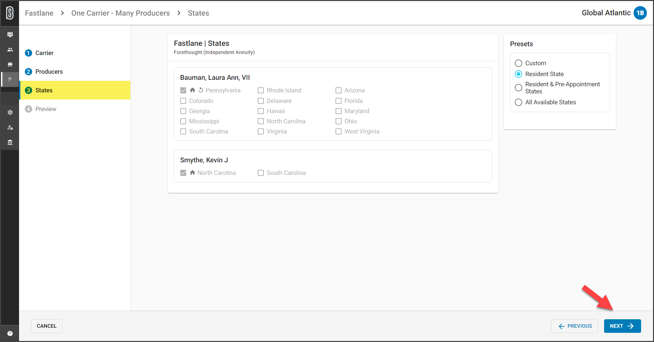Click the Presets panel heading
The height and width of the screenshot is (342, 654).
point(522,44)
